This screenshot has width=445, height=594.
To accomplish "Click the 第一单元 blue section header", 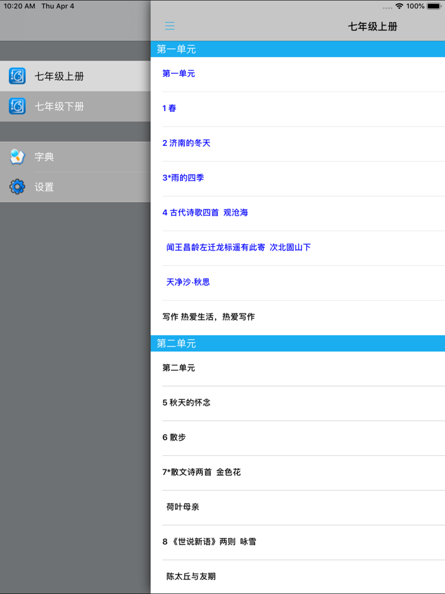I will (x=298, y=49).
